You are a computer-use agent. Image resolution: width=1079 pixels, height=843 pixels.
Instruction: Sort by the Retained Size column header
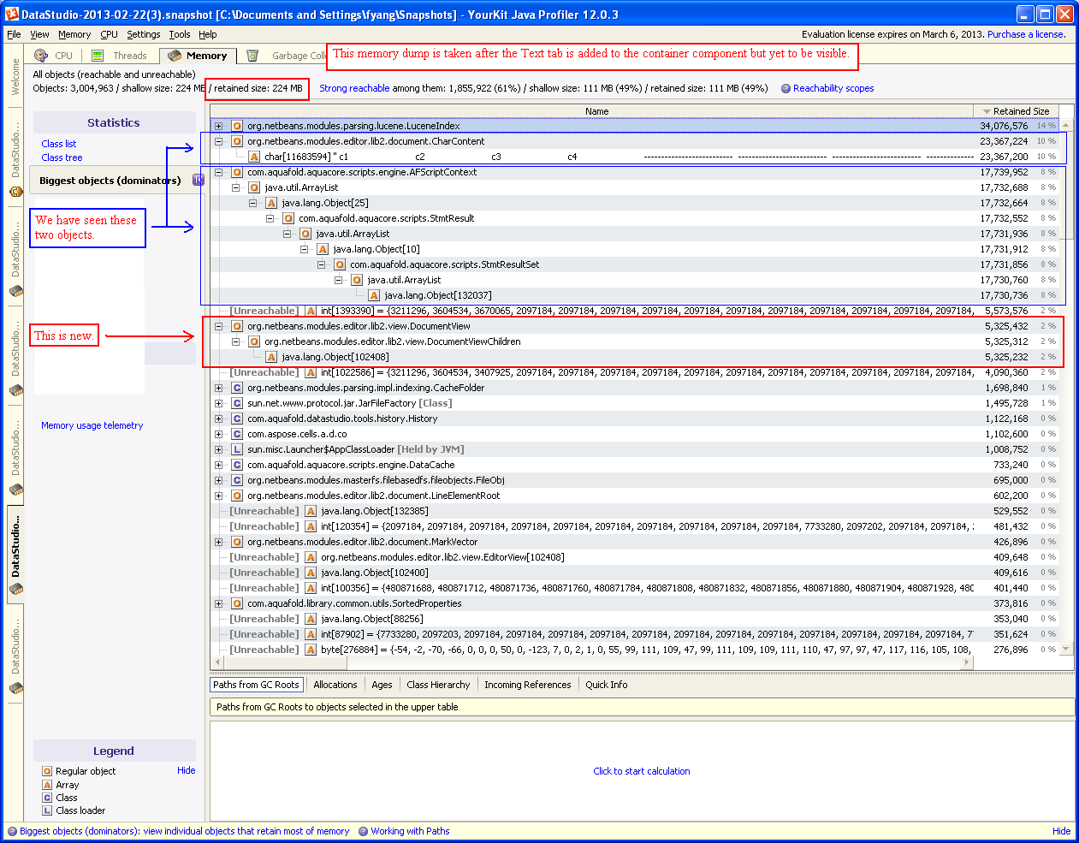[1016, 111]
